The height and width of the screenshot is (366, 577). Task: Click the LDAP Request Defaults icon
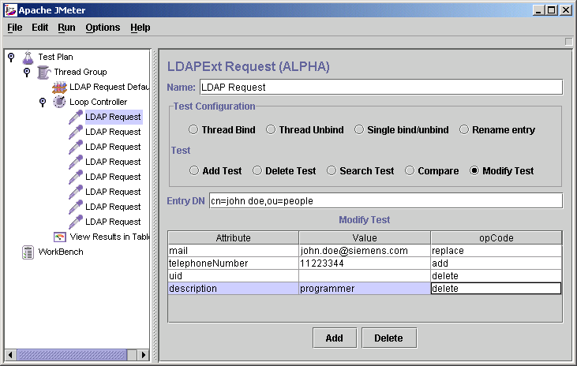click(59, 87)
